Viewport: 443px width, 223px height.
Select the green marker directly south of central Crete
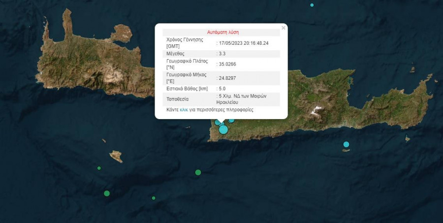(x=198, y=172)
